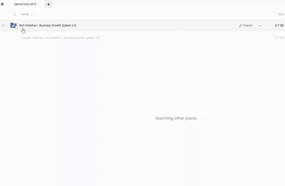This screenshot has height=186, width=285.
Task: Click the 3.7 GB size in folder row
Action: [279, 25]
